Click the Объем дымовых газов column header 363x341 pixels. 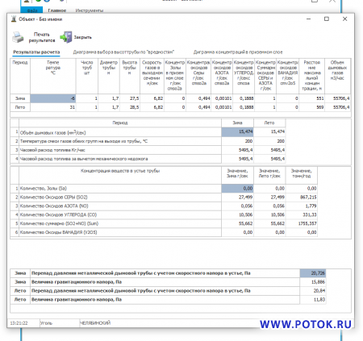337,76
